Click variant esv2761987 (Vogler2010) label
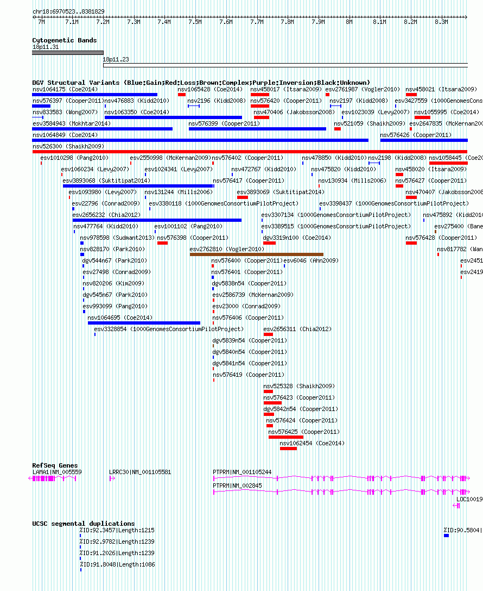483x591 pixels. click(x=363, y=89)
